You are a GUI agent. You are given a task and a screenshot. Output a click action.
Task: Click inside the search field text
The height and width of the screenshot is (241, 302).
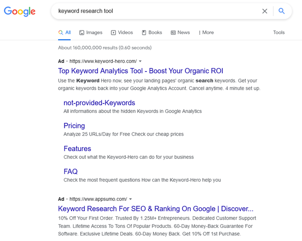tap(86, 11)
